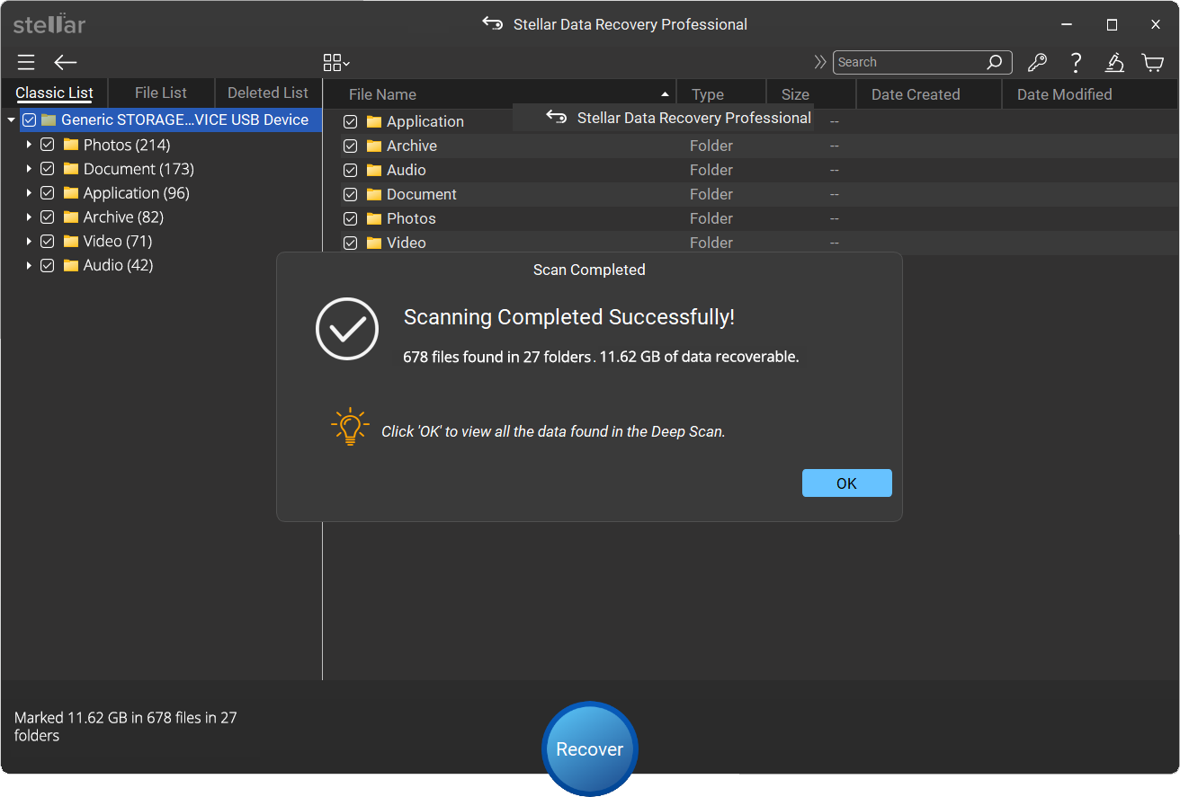Click the 'Marked 11.62 GB in 678 files' status text

(x=126, y=727)
